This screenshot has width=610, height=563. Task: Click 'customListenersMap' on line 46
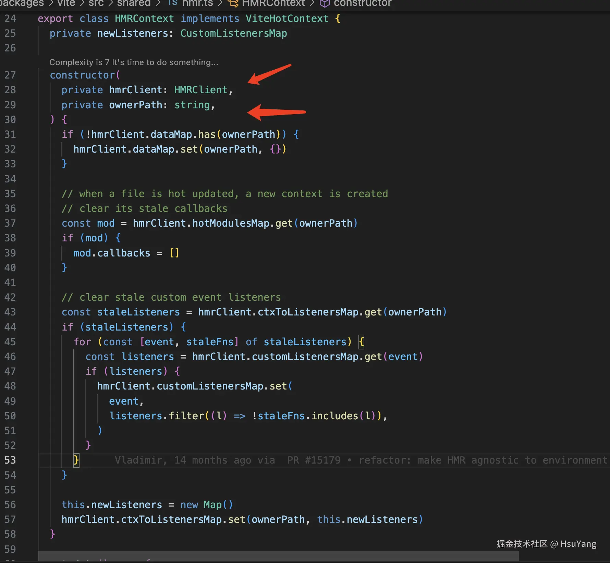tap(305, 357)
